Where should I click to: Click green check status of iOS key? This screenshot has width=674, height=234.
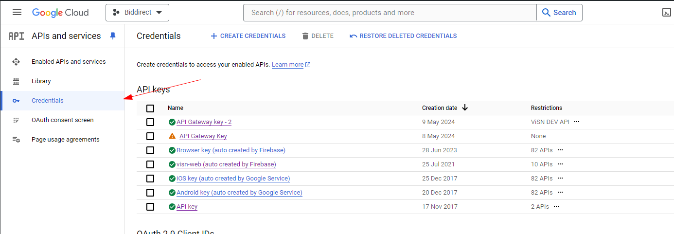pos(172,179)
